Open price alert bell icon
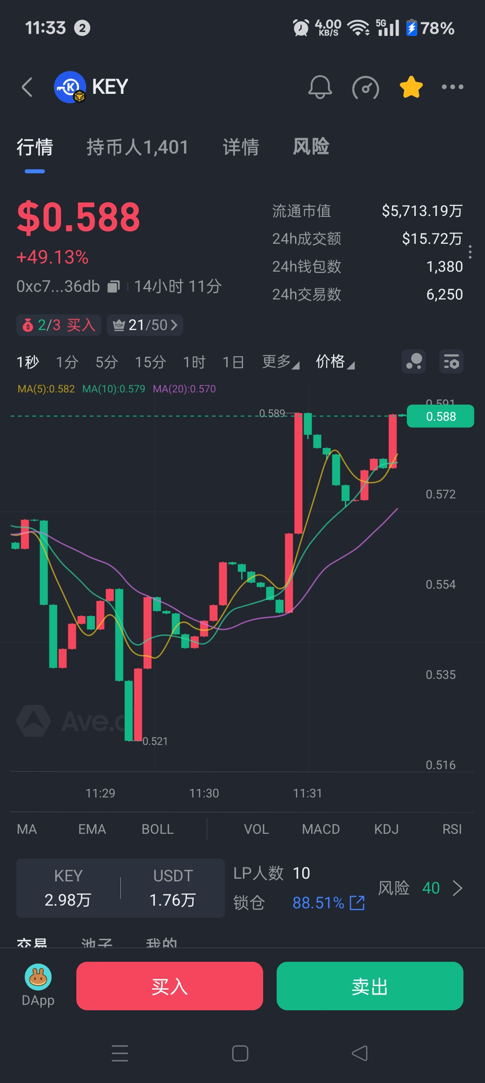This screenshot has height=1083, width=485. point(320,87)
